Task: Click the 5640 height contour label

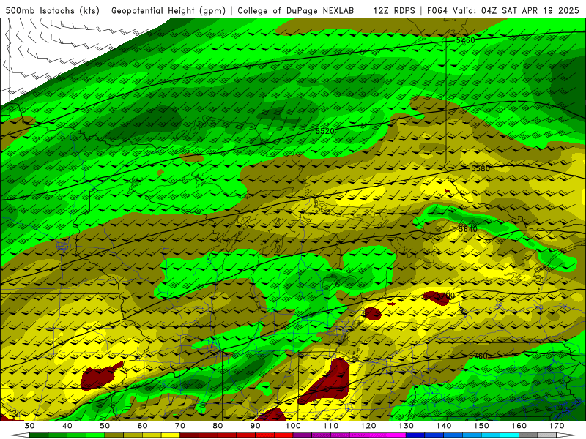Action: pyautogui.click(x=468, y=229)
